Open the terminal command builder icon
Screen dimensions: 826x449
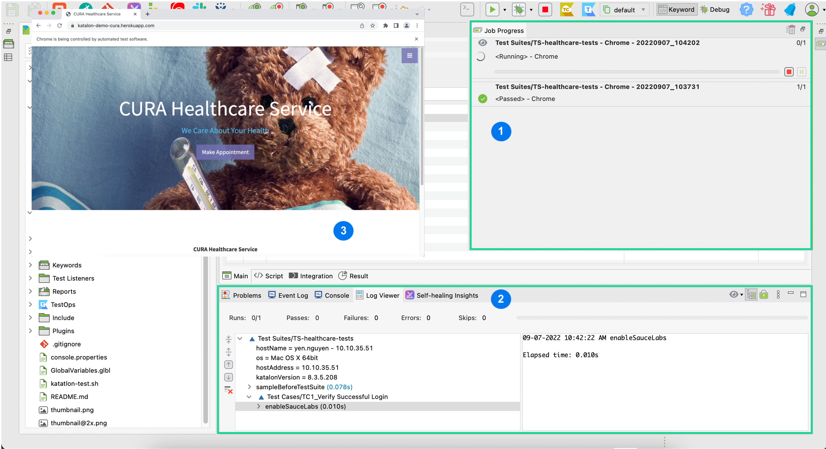click(x=467, y=10)
